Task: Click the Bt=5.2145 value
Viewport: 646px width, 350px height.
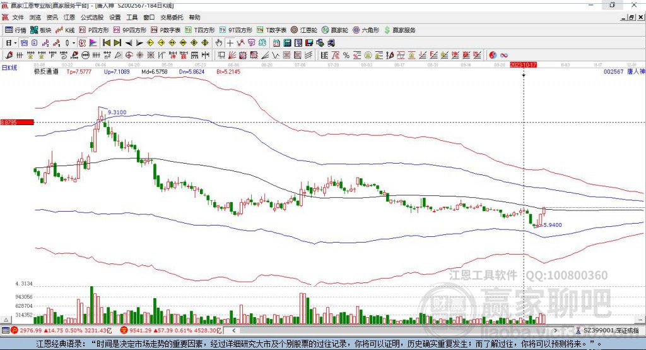Action: pos(228,71)
